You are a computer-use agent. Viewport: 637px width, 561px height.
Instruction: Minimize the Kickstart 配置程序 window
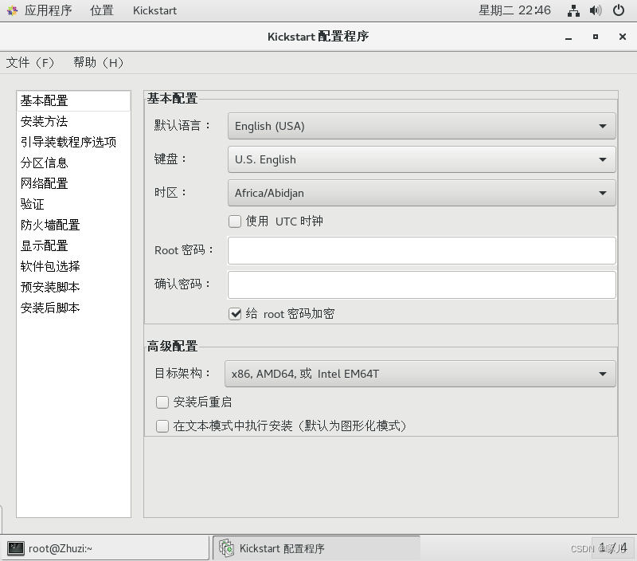coord(569,37)
